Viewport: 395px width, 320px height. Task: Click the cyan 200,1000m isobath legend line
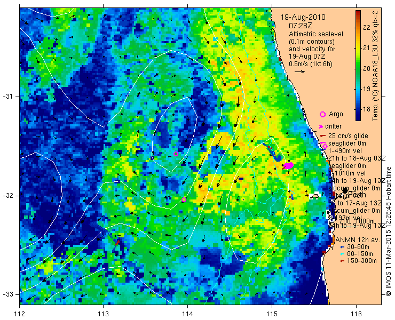[349, 227]
